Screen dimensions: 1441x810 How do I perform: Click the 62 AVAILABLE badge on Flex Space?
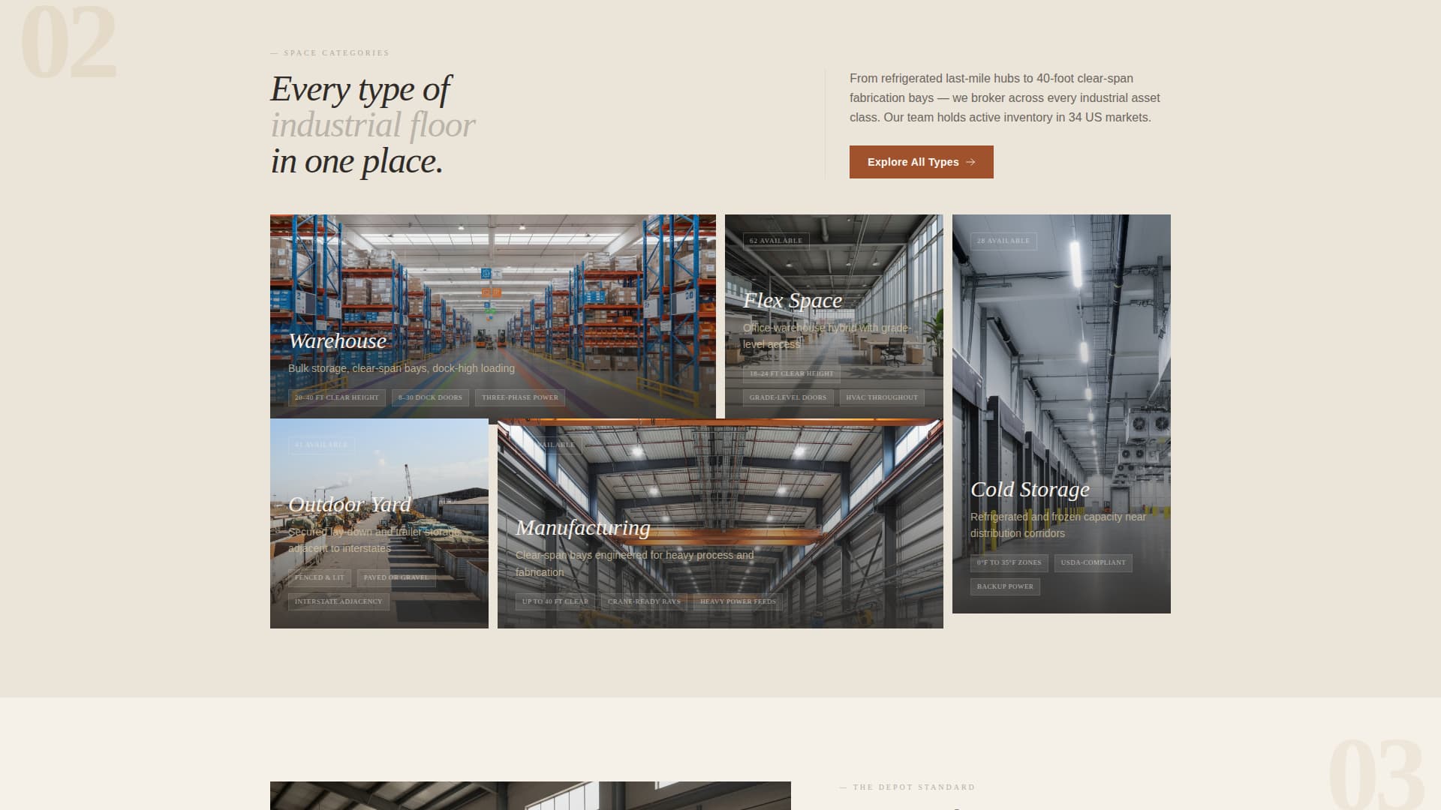(777, 241)
